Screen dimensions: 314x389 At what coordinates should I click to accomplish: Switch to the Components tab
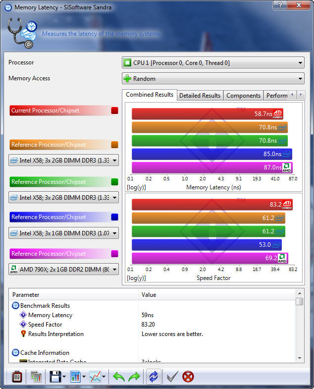pos(243,96)
